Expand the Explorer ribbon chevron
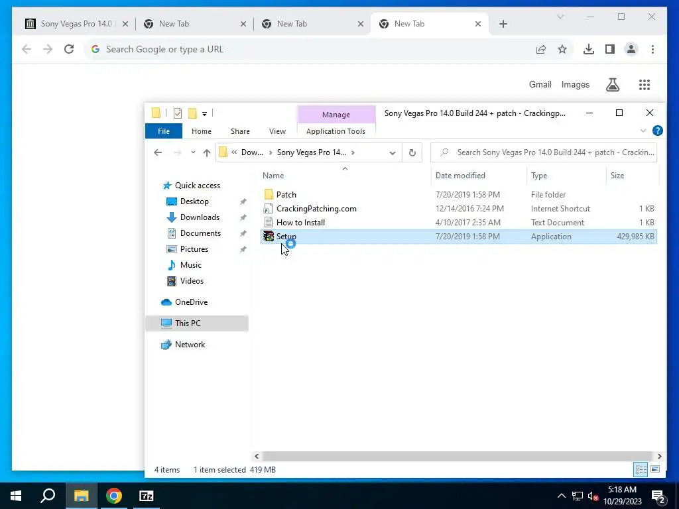 pyautogui.click(x=643, y=131)
